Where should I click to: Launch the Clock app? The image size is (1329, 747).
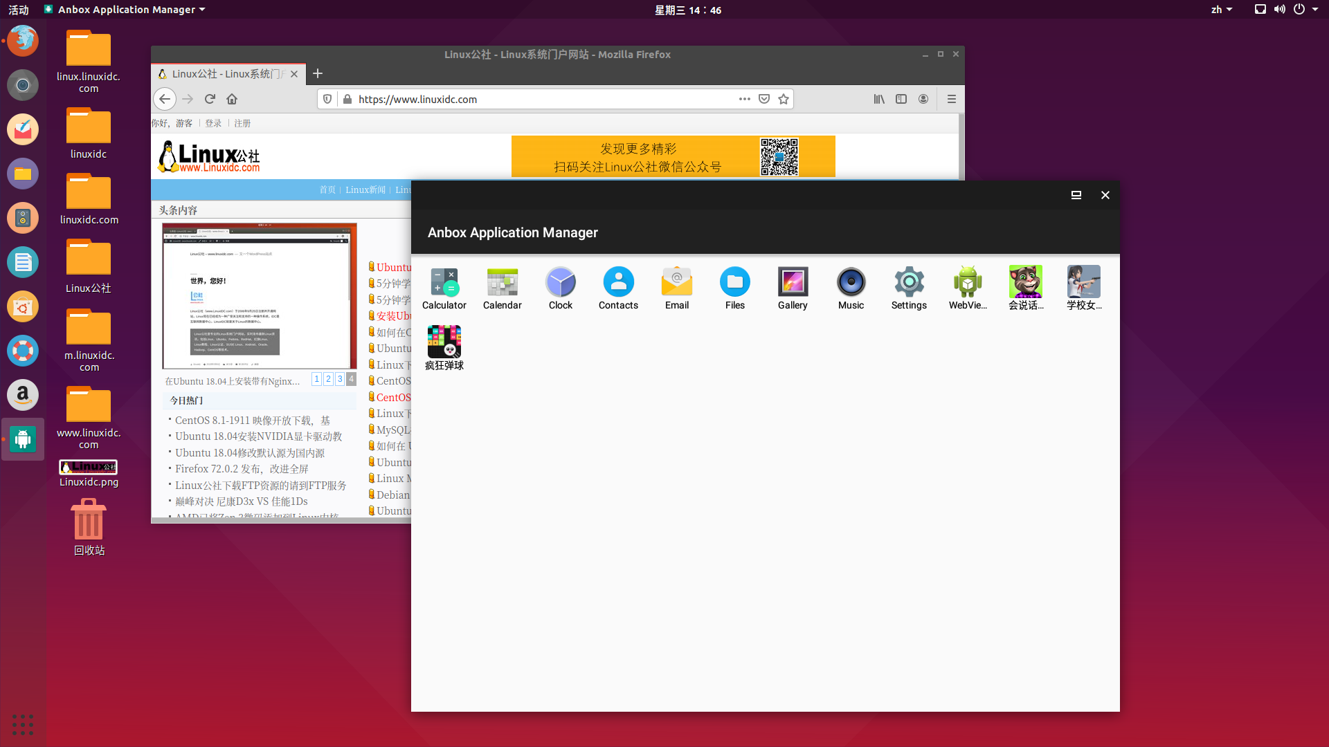560,284
